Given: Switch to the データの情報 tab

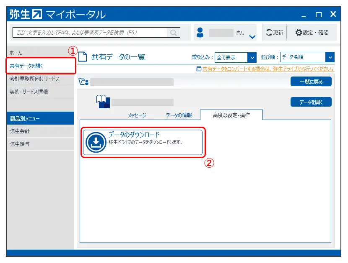Looking at the screenshot, I should 179,115.
